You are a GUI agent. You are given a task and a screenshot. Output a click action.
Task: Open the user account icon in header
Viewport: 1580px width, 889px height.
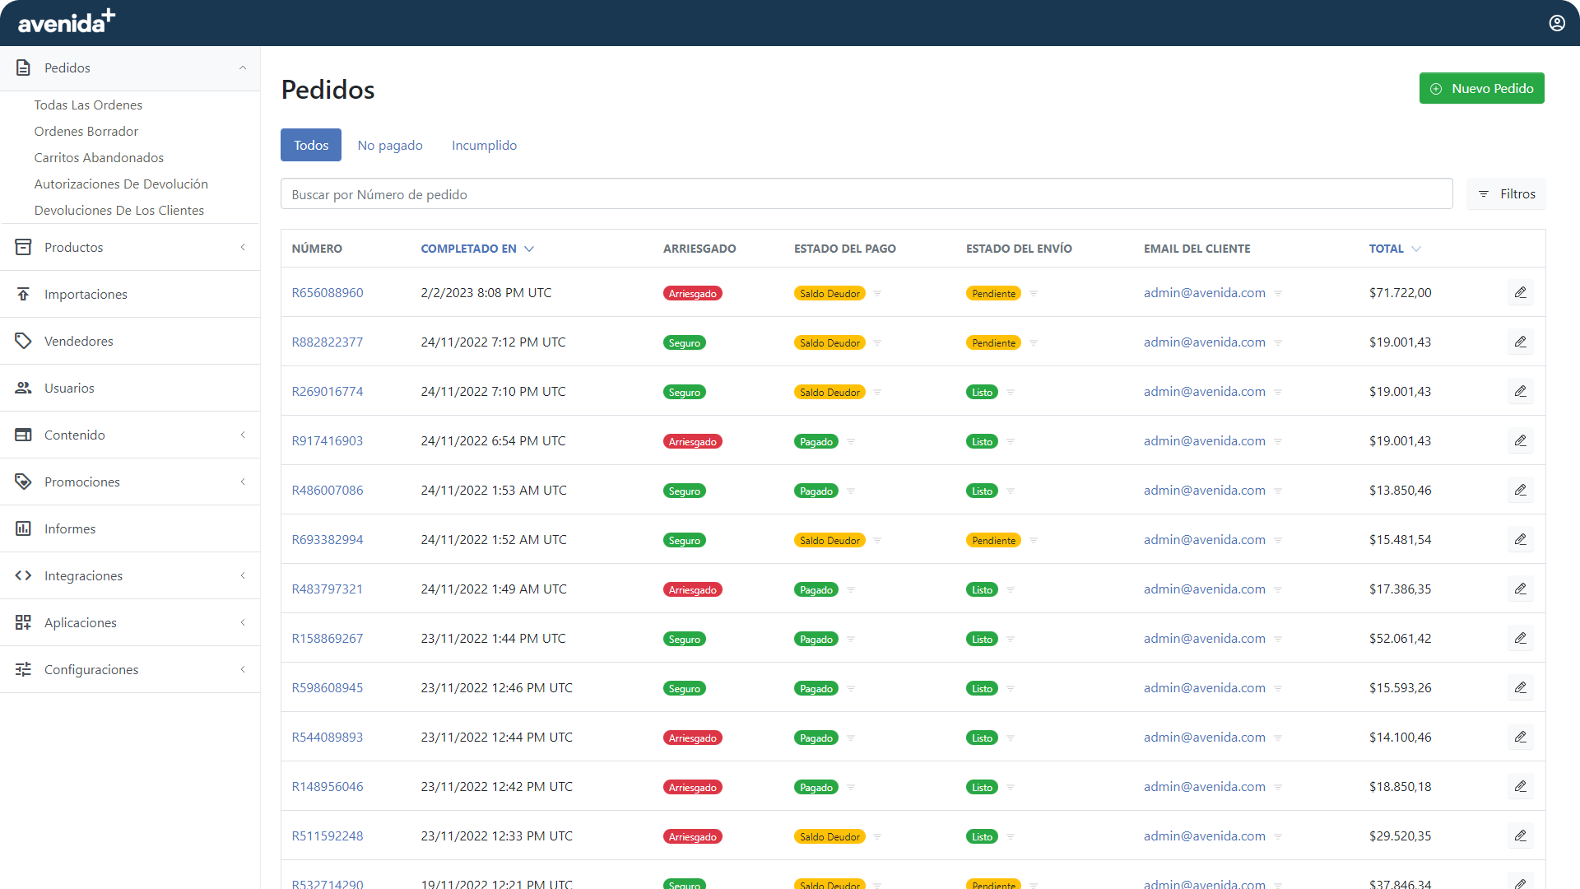point(1557,23)
